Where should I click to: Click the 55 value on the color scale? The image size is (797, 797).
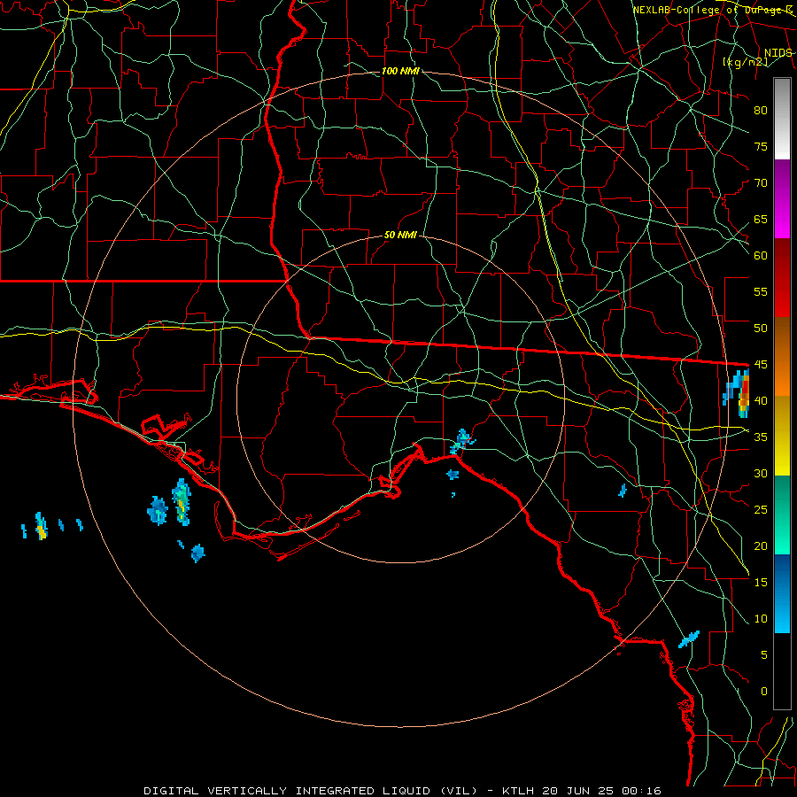(761, 291)
